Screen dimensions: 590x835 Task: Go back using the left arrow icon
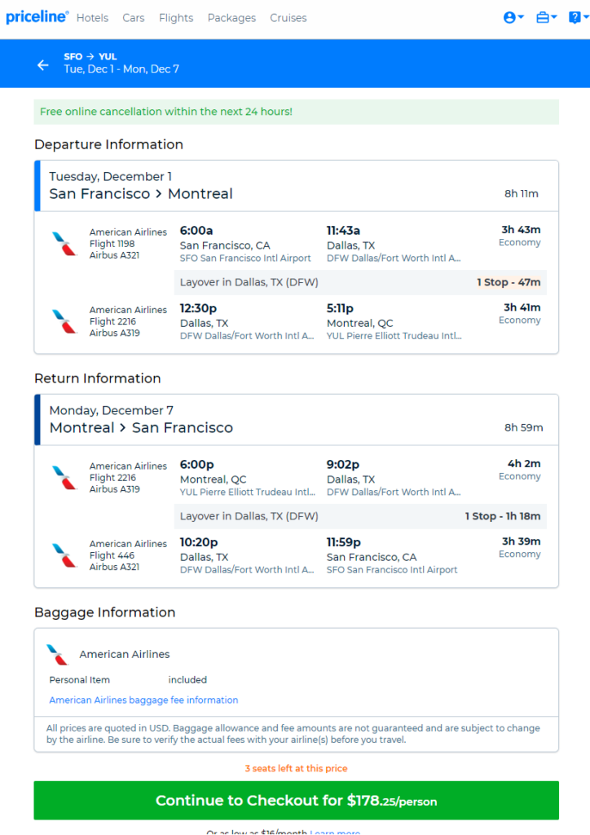(43, 65)
